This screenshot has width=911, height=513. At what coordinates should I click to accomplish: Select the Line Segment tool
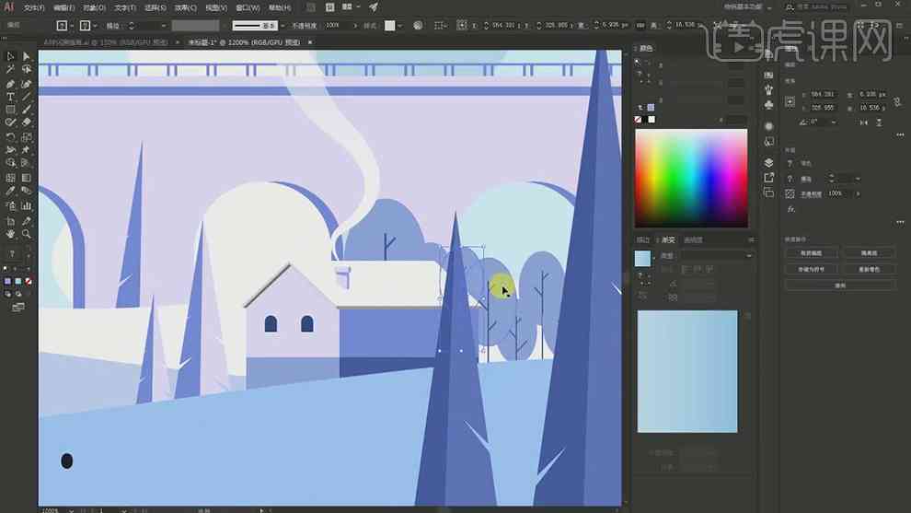[x=26, y=97]
